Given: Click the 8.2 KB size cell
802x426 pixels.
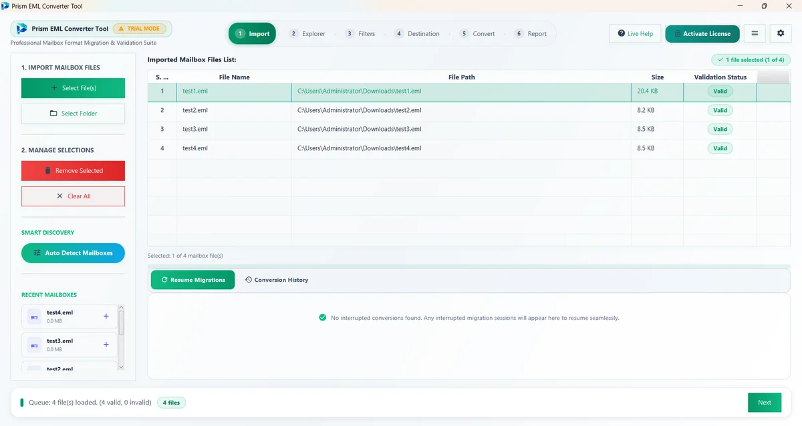Looking at the screenshot, I should 658,110.
